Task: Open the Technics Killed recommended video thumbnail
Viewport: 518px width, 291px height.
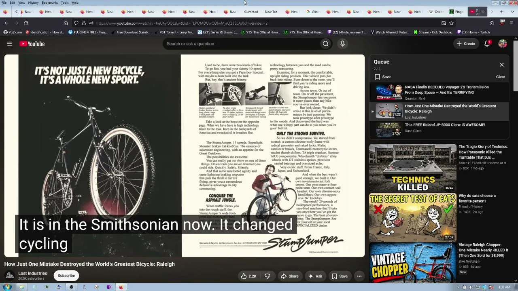Action: tap(412, 168)
